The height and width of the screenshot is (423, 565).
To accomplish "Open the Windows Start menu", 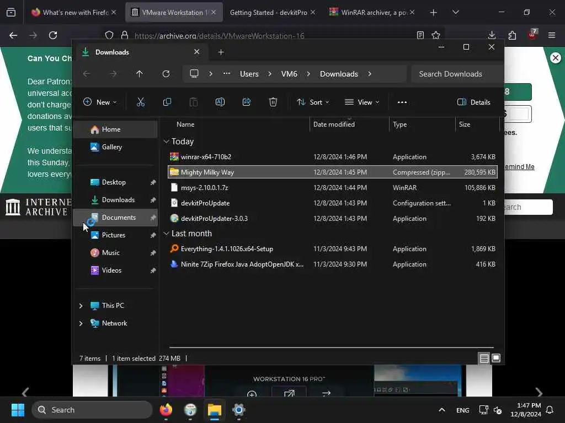I will pyautogui.click(x=18, y=410).
